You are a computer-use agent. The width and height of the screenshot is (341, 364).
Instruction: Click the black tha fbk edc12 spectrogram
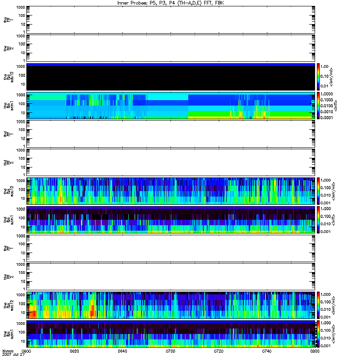point(170,77)
